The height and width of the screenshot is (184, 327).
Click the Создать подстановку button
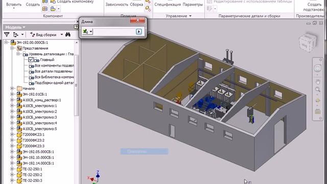314,7
